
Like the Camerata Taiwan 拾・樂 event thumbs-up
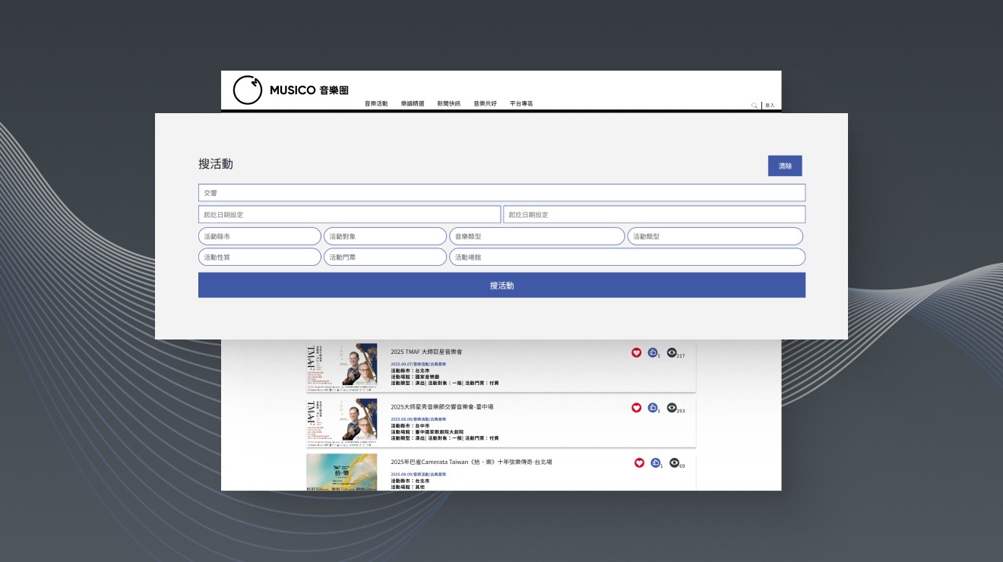point(656,463)
